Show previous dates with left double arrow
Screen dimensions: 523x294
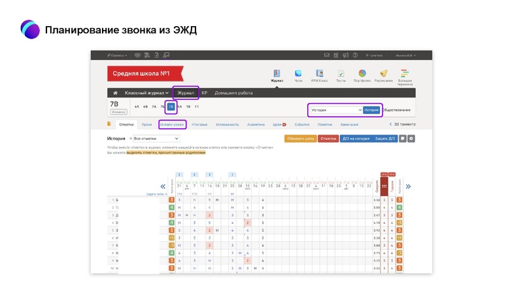click(x=163, y=187)
